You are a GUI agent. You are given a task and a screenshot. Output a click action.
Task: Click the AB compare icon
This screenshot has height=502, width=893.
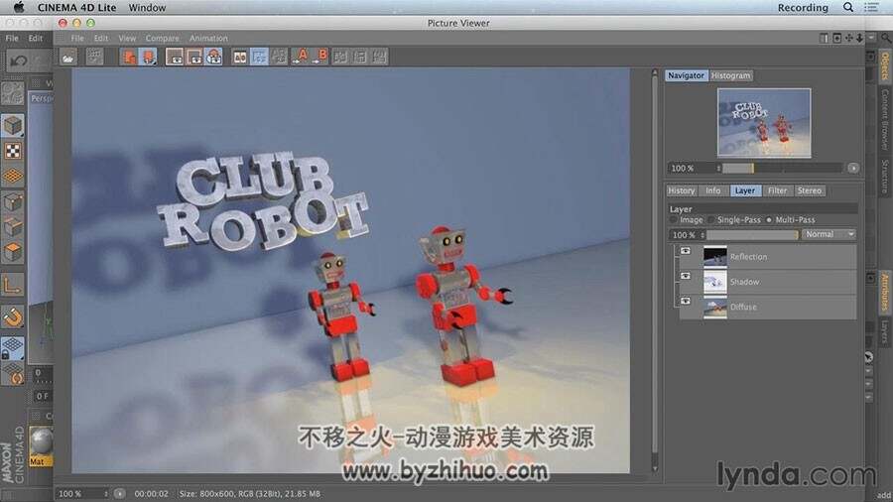point(240,57)
